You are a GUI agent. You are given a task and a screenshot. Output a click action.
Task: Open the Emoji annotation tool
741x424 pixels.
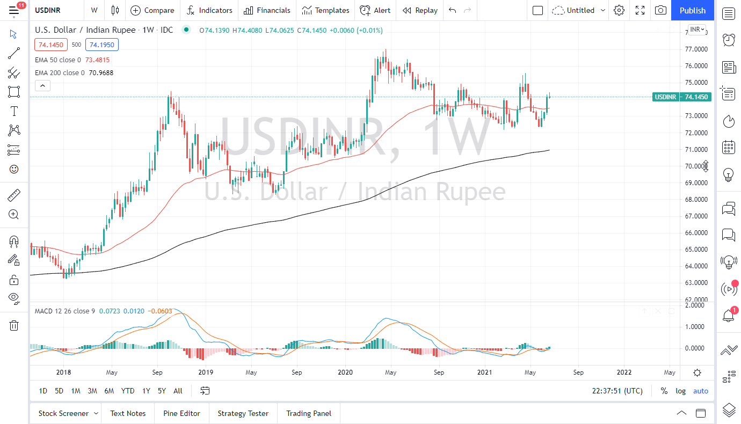(14, 169)
